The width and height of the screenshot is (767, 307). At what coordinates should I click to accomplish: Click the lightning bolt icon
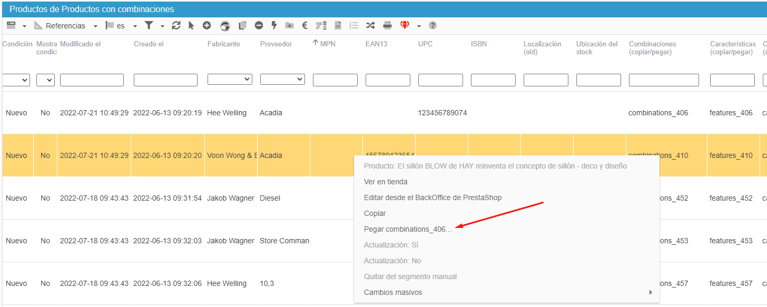point(274,25)
